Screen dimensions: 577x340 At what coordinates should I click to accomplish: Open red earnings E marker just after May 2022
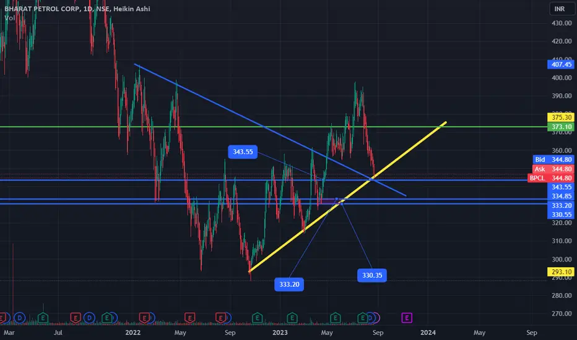[x=189, y=318]
